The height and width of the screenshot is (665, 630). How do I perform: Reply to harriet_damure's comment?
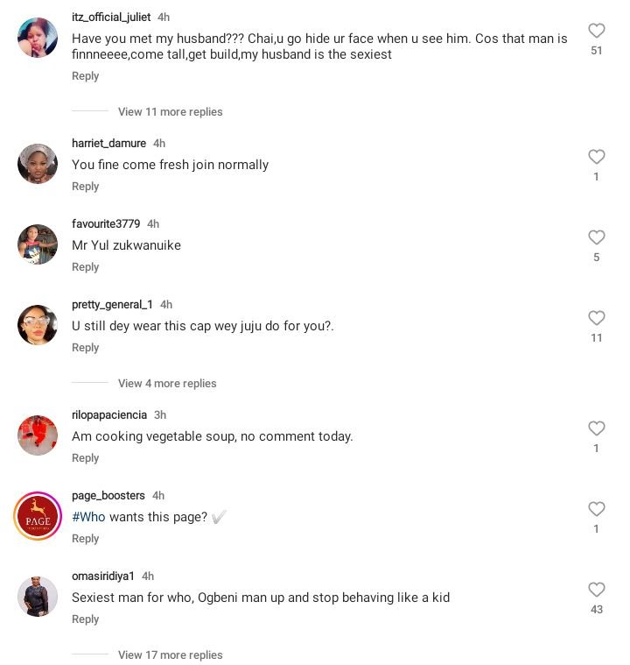pos(85,187)
